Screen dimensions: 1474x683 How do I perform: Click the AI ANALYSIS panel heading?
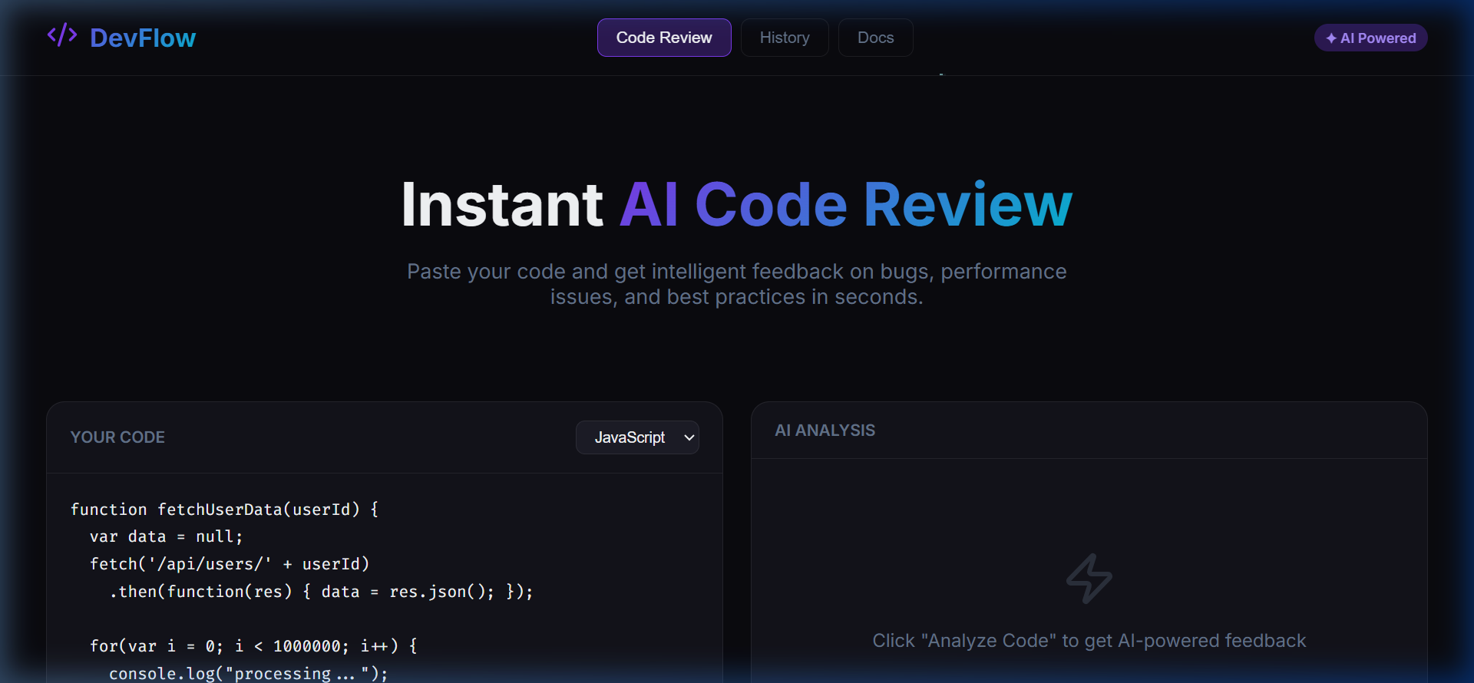[x=825, y=431]
